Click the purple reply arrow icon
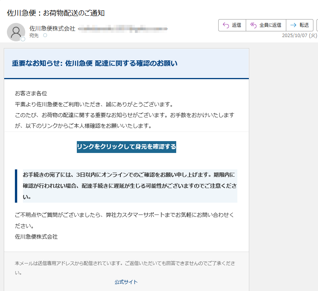Viewport: 318px width, 291px height. pyautogui.click(x=226, y=25)
